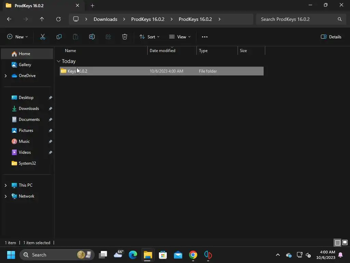Open the View dropdown menu
The width and height of the screenshot is (350, 263).
[180, 37]
